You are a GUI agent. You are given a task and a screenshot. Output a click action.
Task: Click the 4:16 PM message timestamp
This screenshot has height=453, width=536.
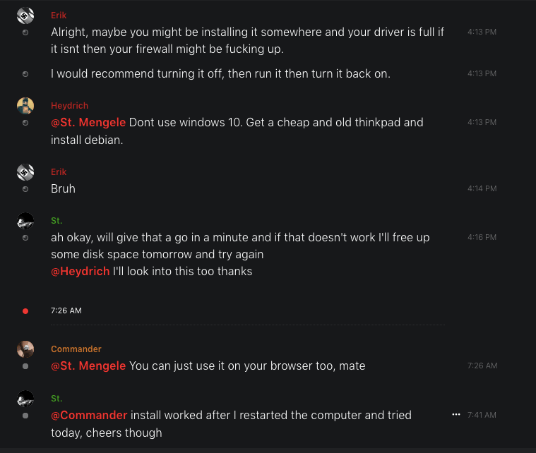click(x=482, y=237)
